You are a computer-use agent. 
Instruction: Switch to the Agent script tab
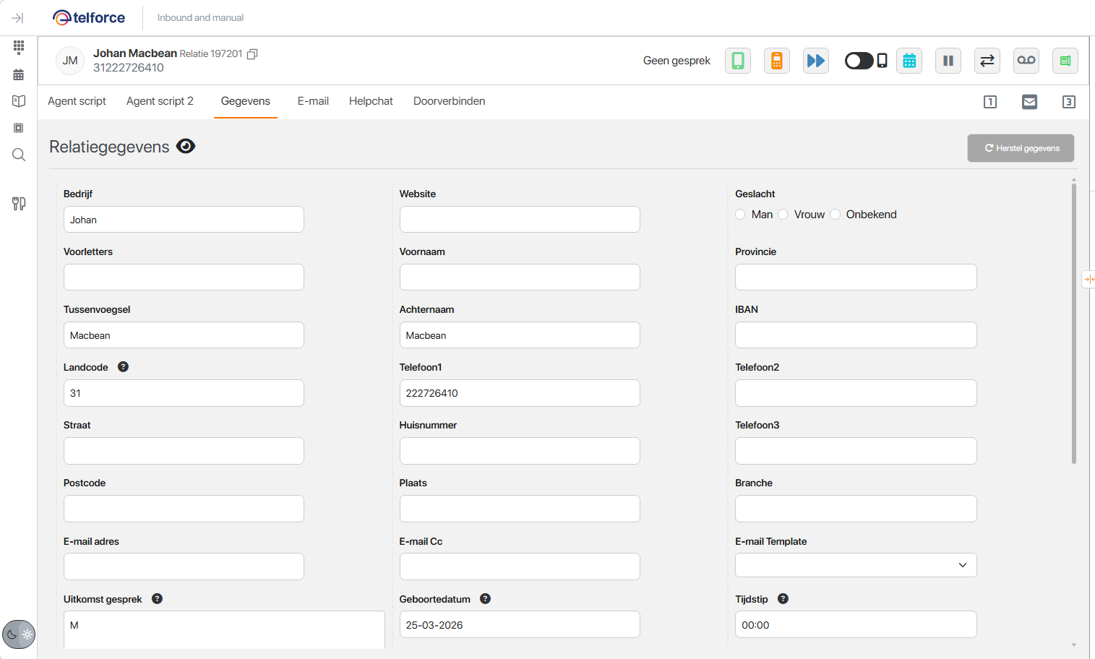(77, 101)
